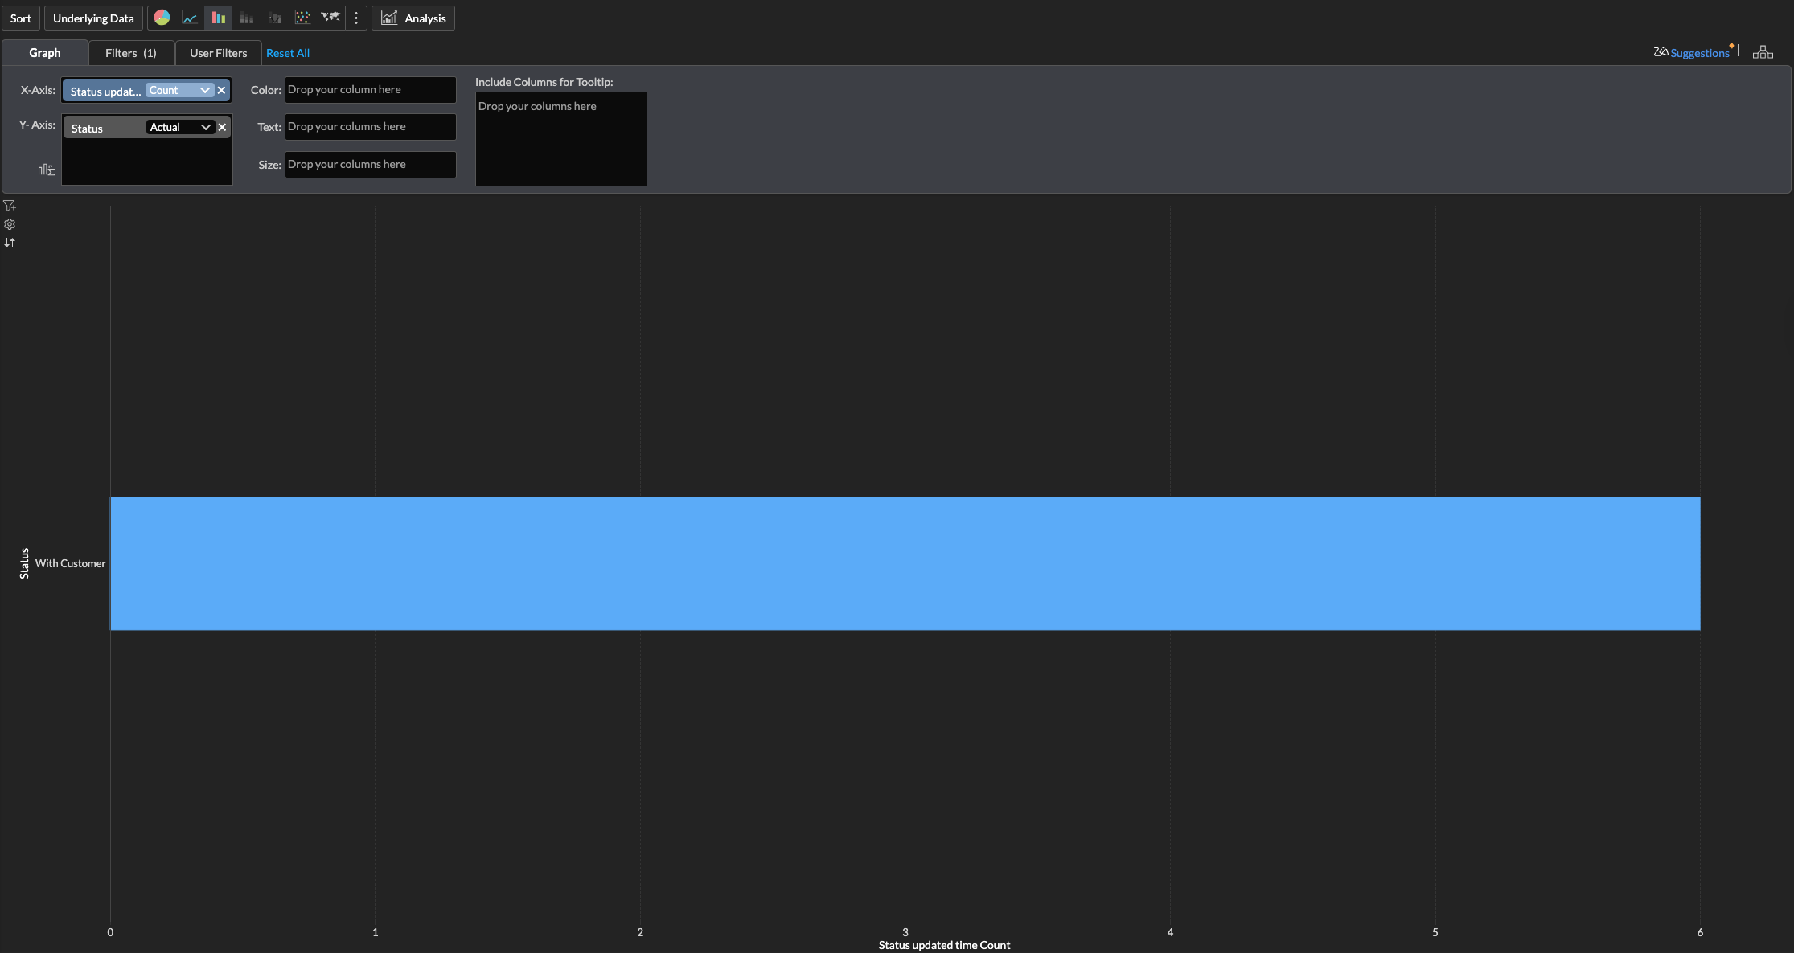Click the Underlying Data button

point(93,18)
